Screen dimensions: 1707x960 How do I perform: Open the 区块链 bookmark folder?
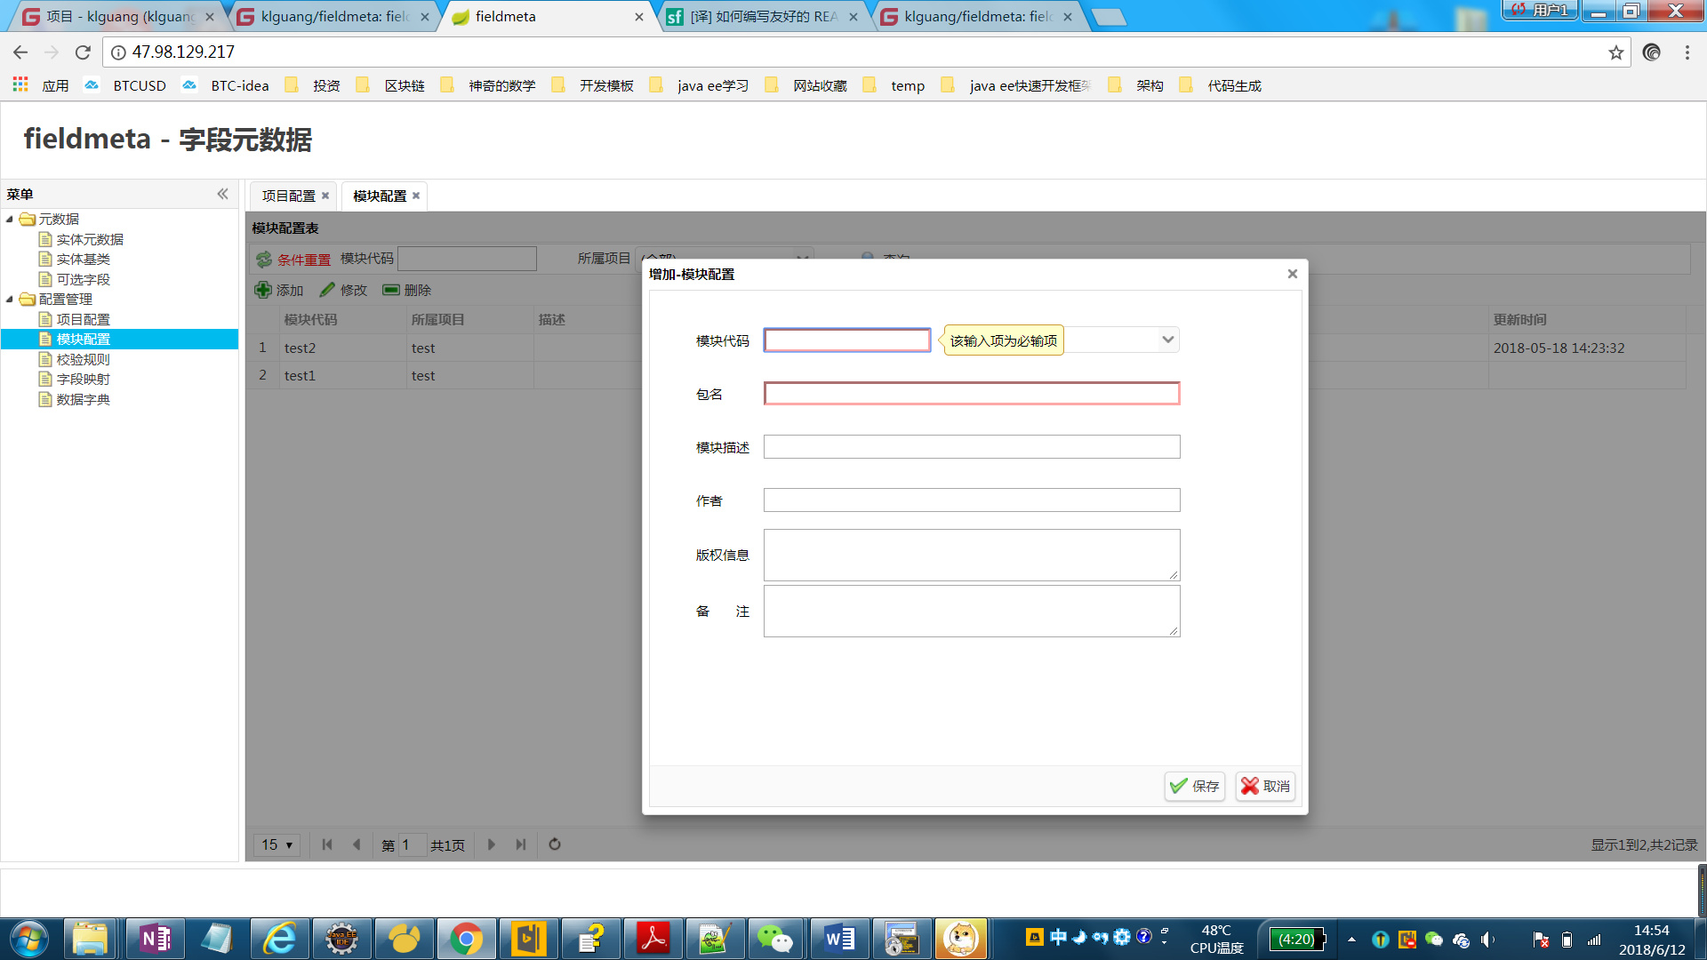pyautogui.click(x=390, y=85)
